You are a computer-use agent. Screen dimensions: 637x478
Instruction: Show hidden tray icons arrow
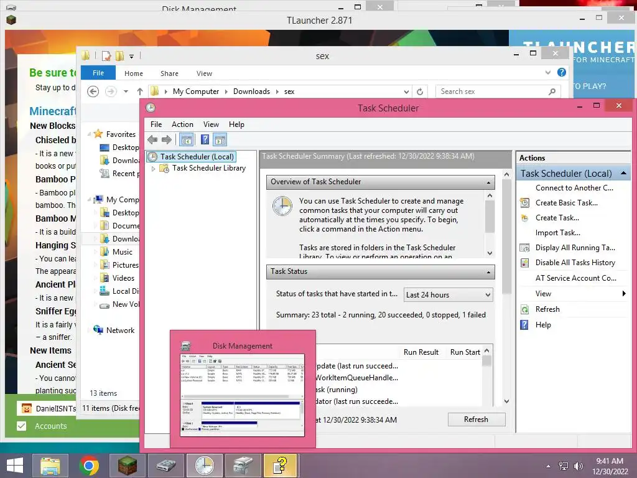[x=549, y=466]
